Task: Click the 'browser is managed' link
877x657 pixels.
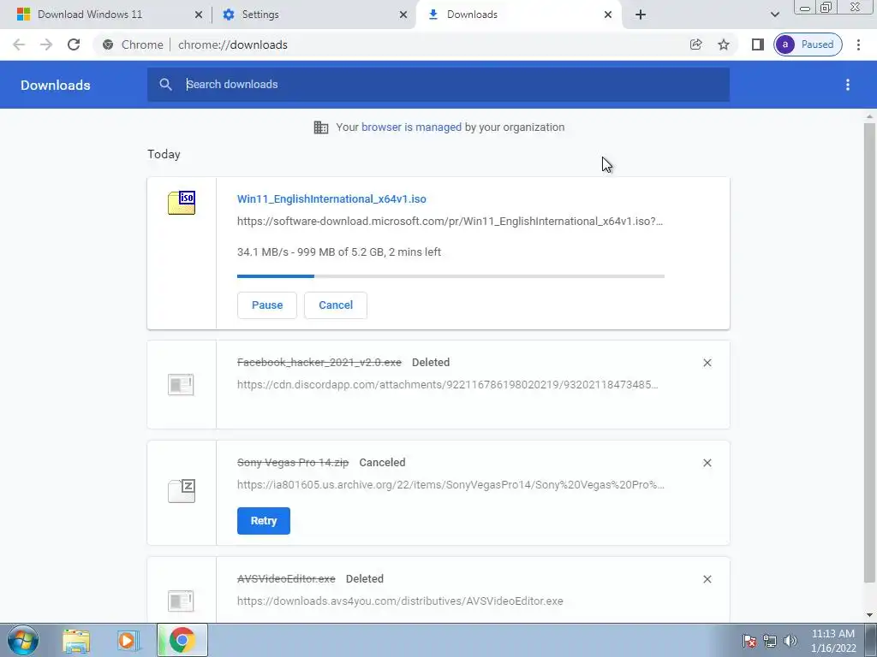Action: coord(412,127)
